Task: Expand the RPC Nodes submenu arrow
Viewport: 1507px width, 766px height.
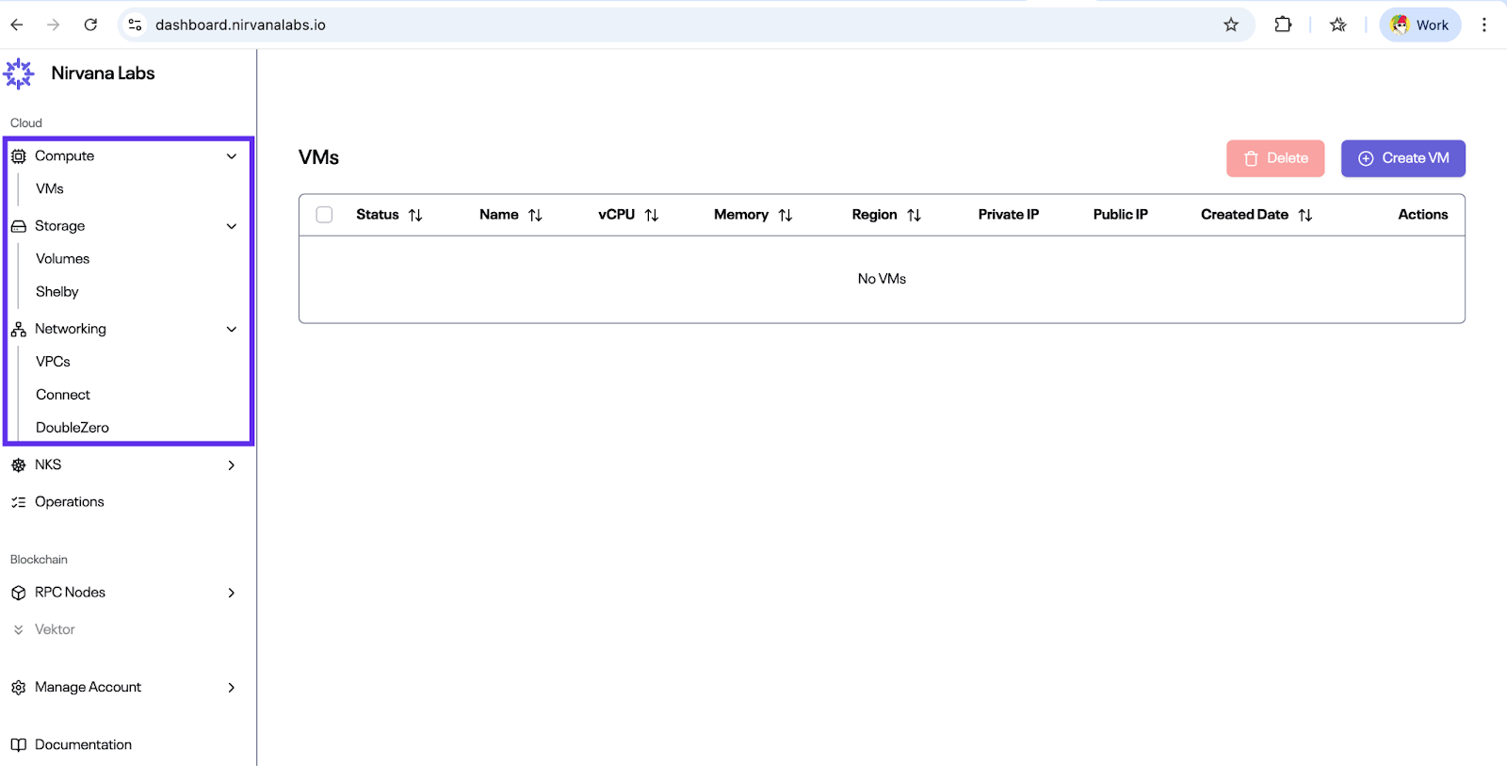Action: [232, 593]
